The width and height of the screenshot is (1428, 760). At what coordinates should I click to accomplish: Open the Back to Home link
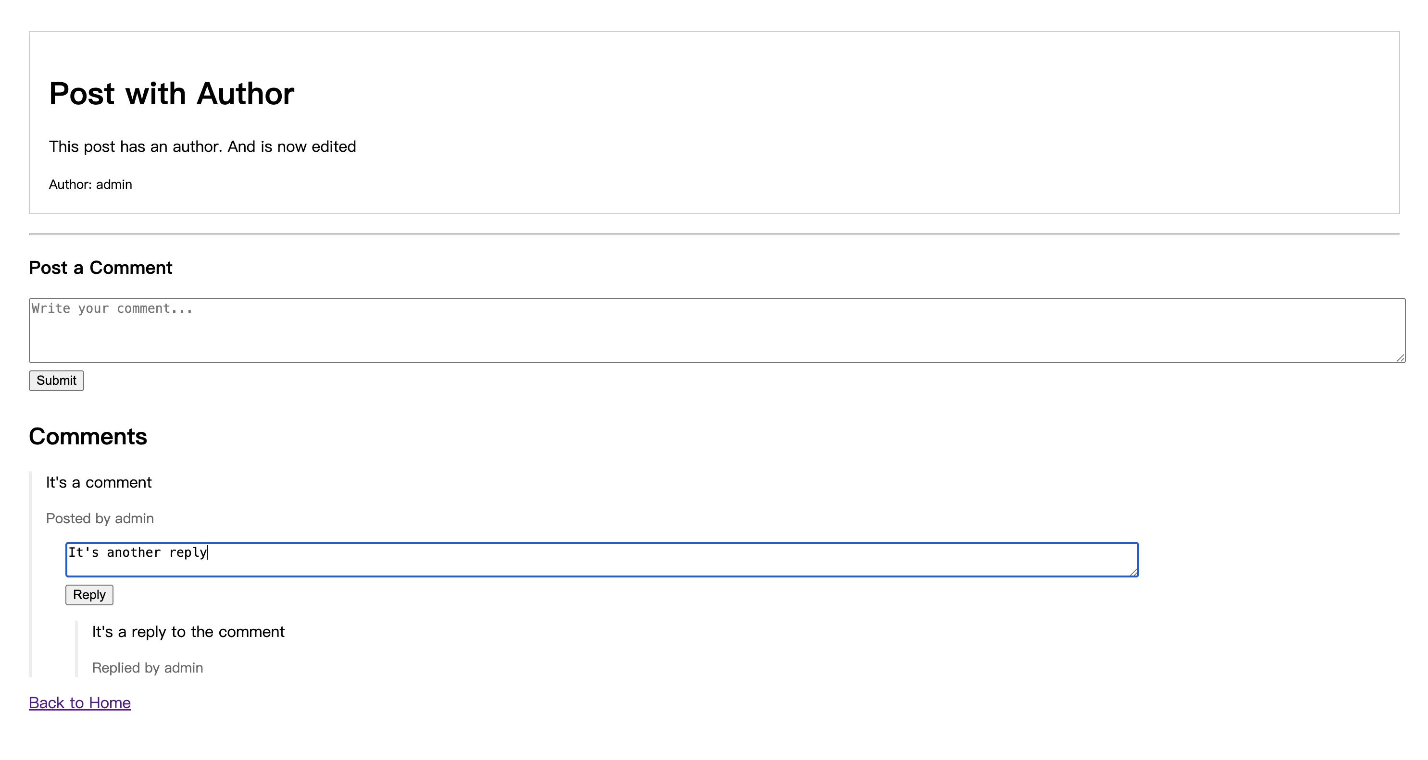(x=79, y=703)
